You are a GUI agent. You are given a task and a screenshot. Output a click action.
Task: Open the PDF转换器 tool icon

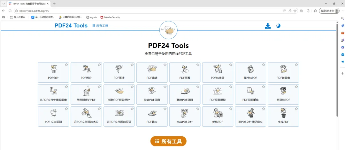(x=218, y=69)
